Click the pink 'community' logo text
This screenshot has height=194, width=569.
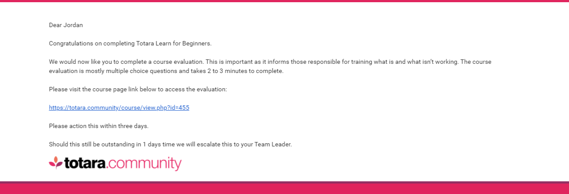144,164
